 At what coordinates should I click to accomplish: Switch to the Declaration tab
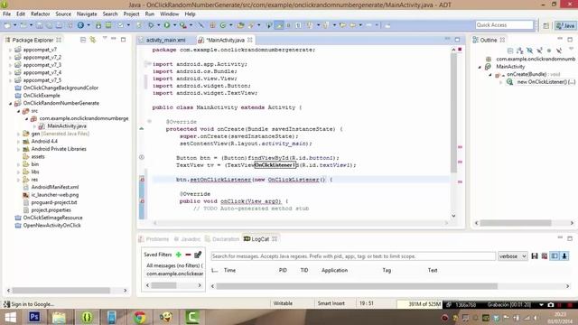point(222,239)
